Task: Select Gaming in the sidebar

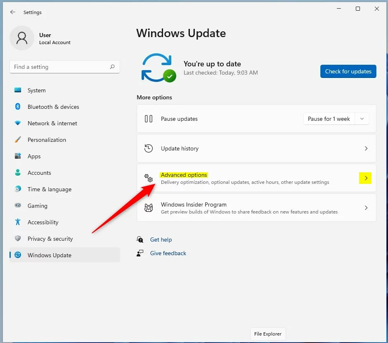Action: click(65, 206)
